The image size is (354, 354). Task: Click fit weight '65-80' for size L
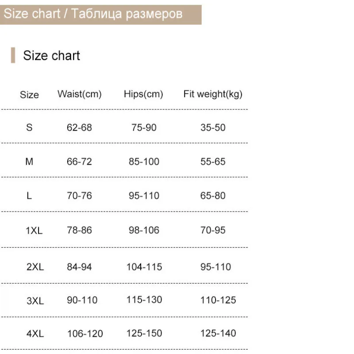click(x=213, y=196)
